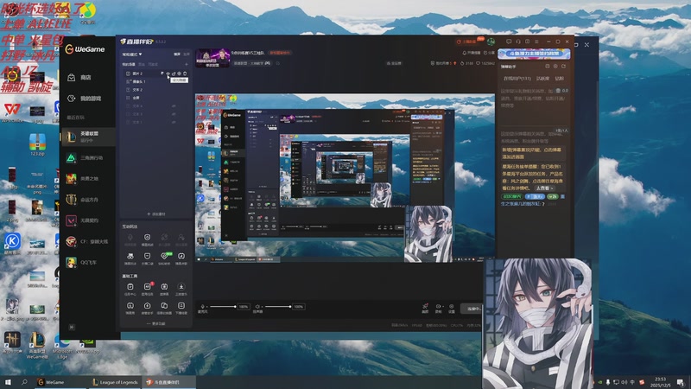Click the microphone 100% volume field
Viewport: 691px width, 389px height.
tap(244, 307)
